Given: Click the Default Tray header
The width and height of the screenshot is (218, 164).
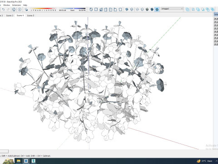Looking at the screenshot, I should click(216, 15).
